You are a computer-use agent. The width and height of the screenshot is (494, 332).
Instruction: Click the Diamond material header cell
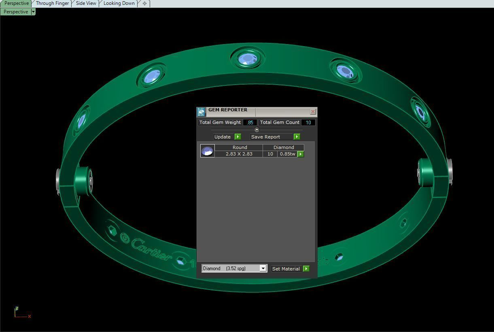point(284,147)
